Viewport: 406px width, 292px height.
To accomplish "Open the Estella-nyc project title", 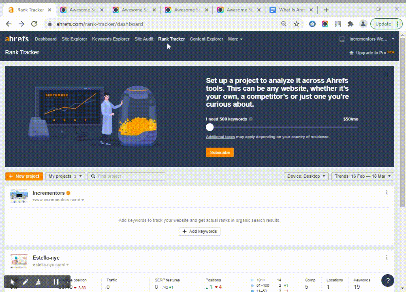I will (46, 258).
